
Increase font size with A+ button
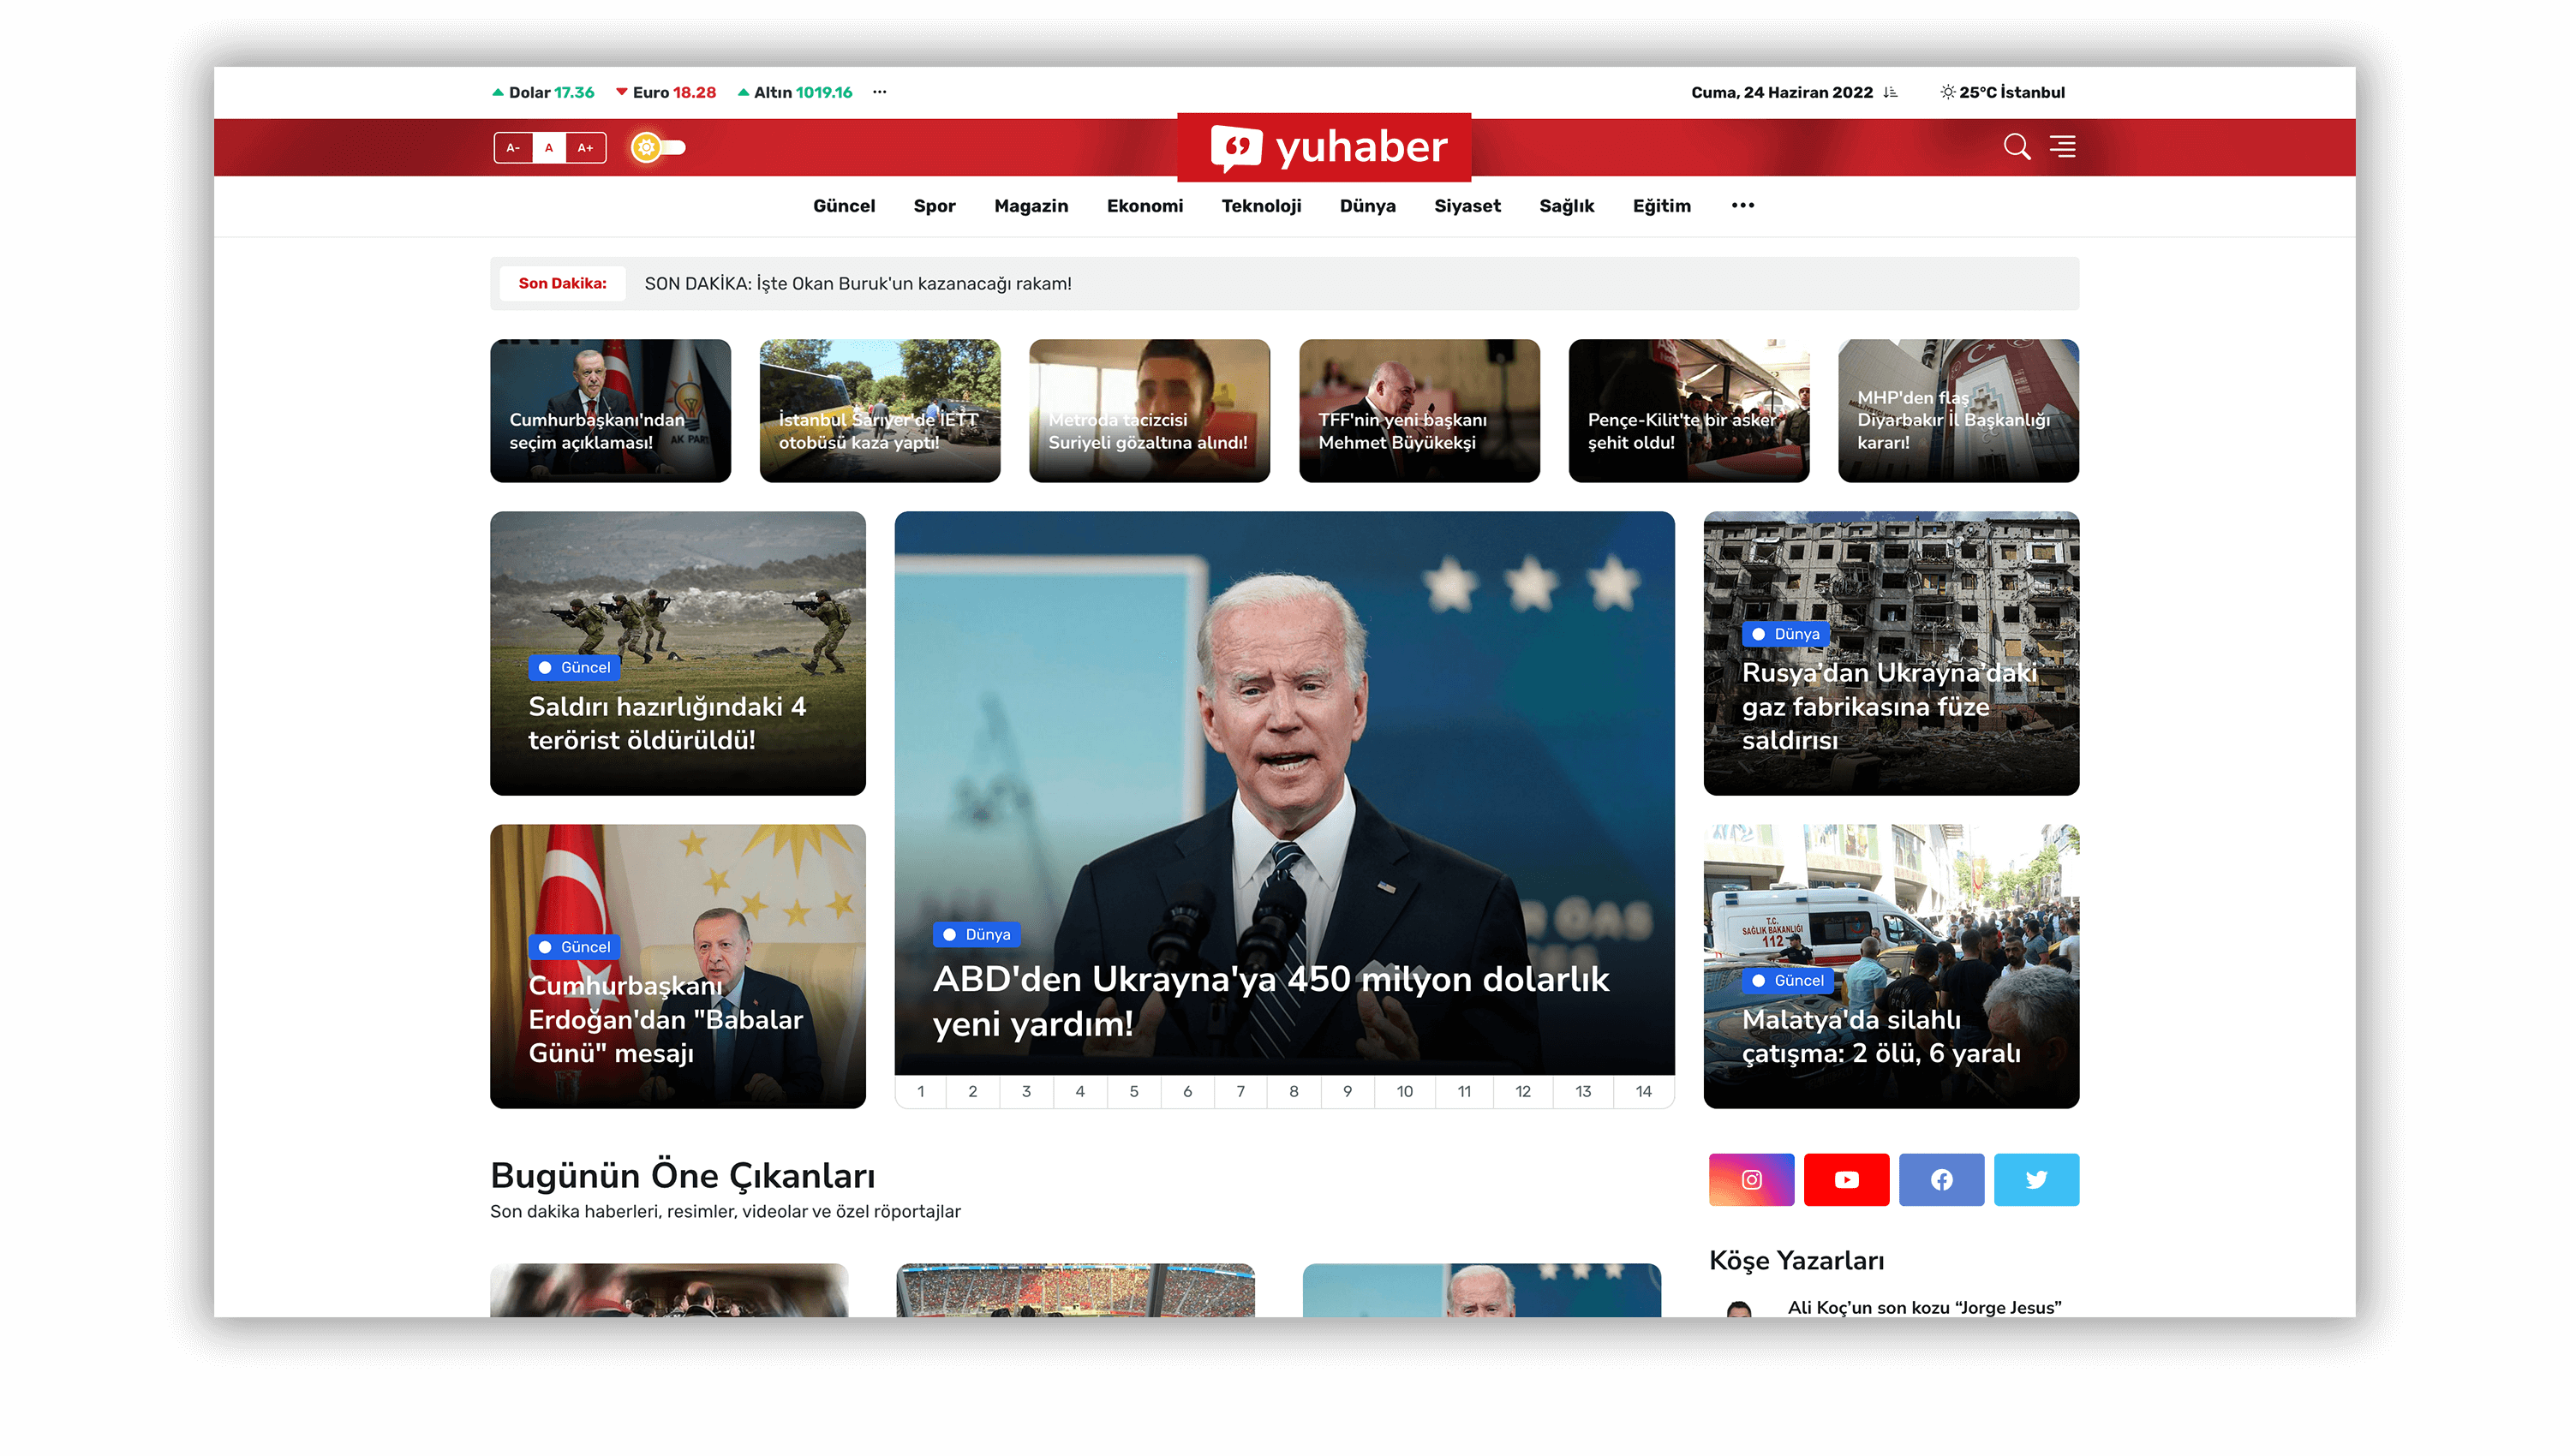click(585, 147)
